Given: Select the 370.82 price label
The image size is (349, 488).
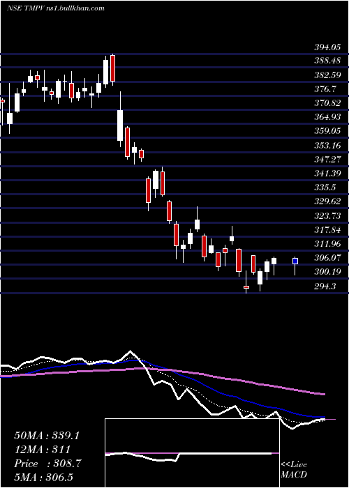Looking at the screenshot, I should click(327, 103).
